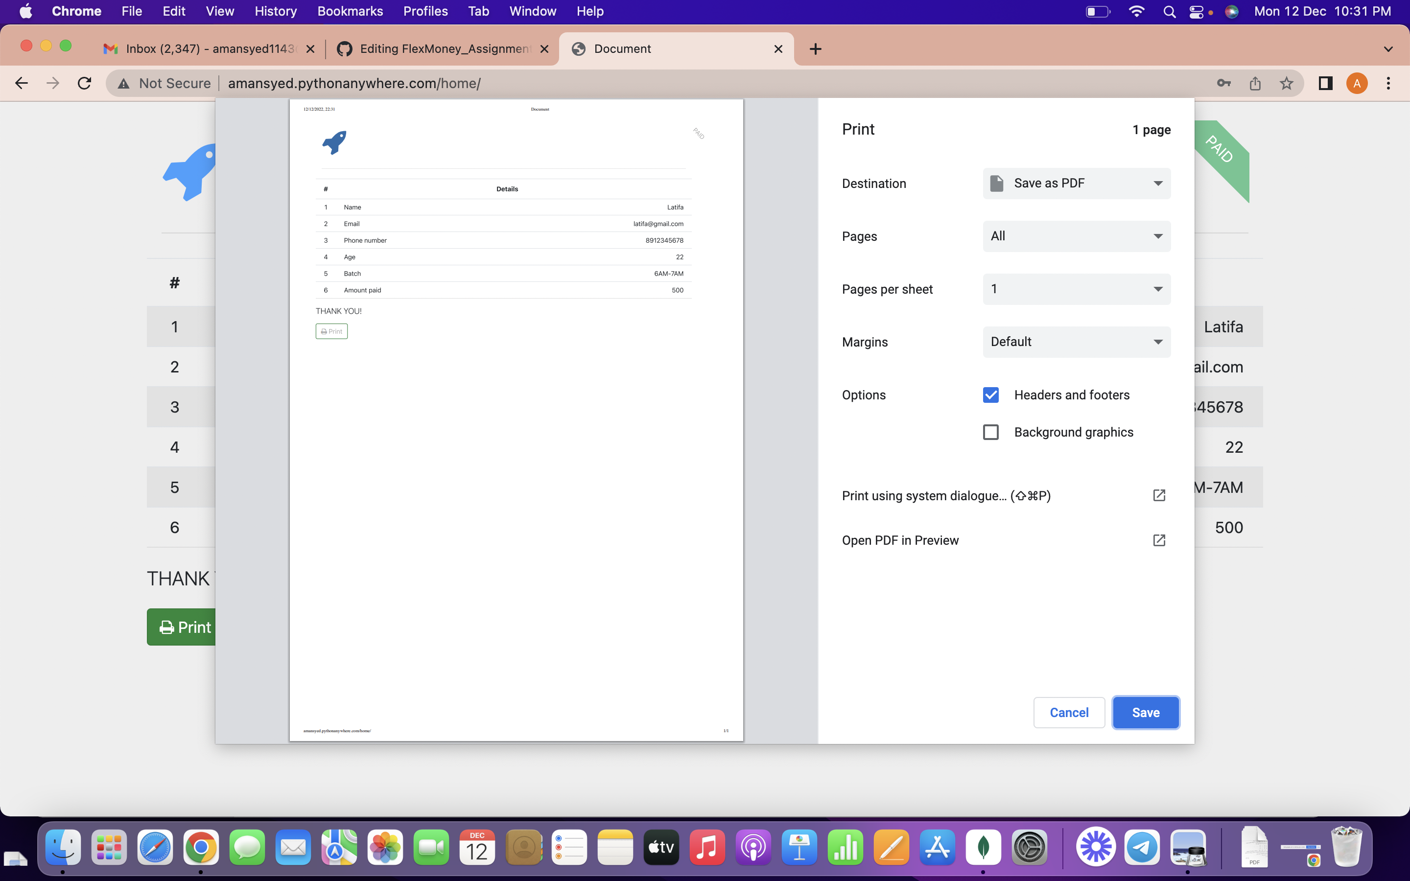The image size is (1410, 881).
Task: Cancel the print dialog
Action: click(x=1069, y=712)
